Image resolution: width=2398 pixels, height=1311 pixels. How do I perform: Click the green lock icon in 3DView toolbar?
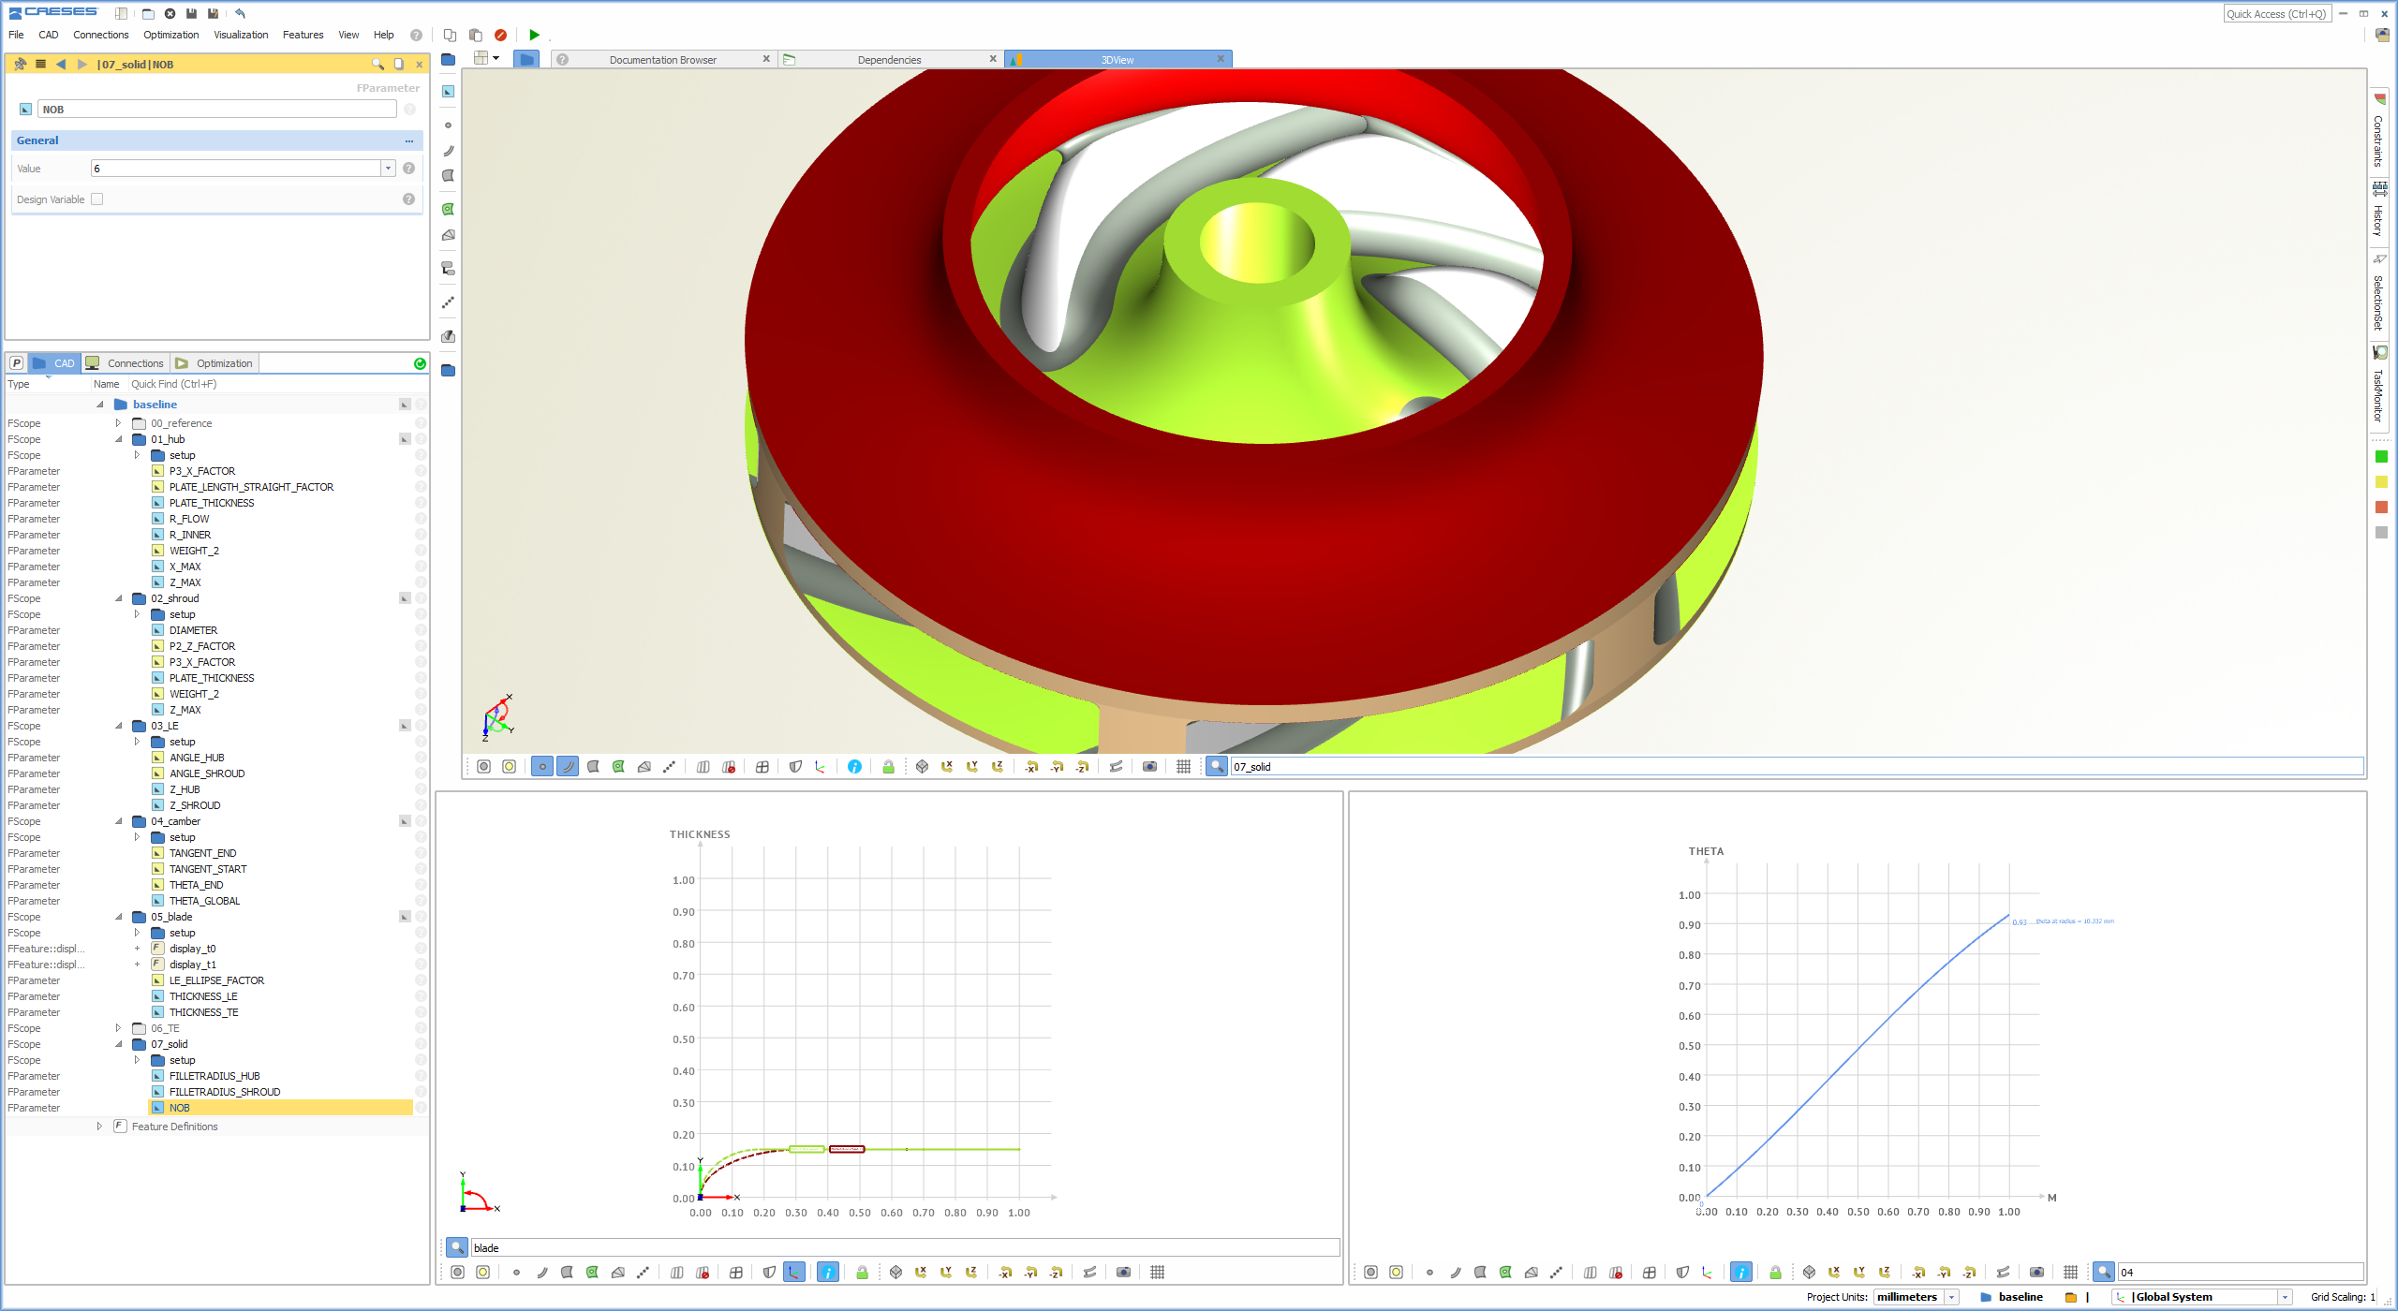coord(888,766)
